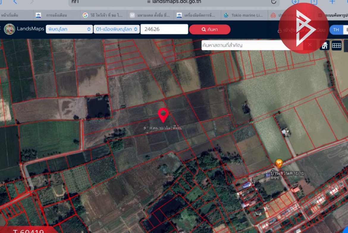The width and height of the screenshot is (348, 233).
Task: Open the 01-เมืองพิษณุโลก district dropdown
Action: coord(117,29)
